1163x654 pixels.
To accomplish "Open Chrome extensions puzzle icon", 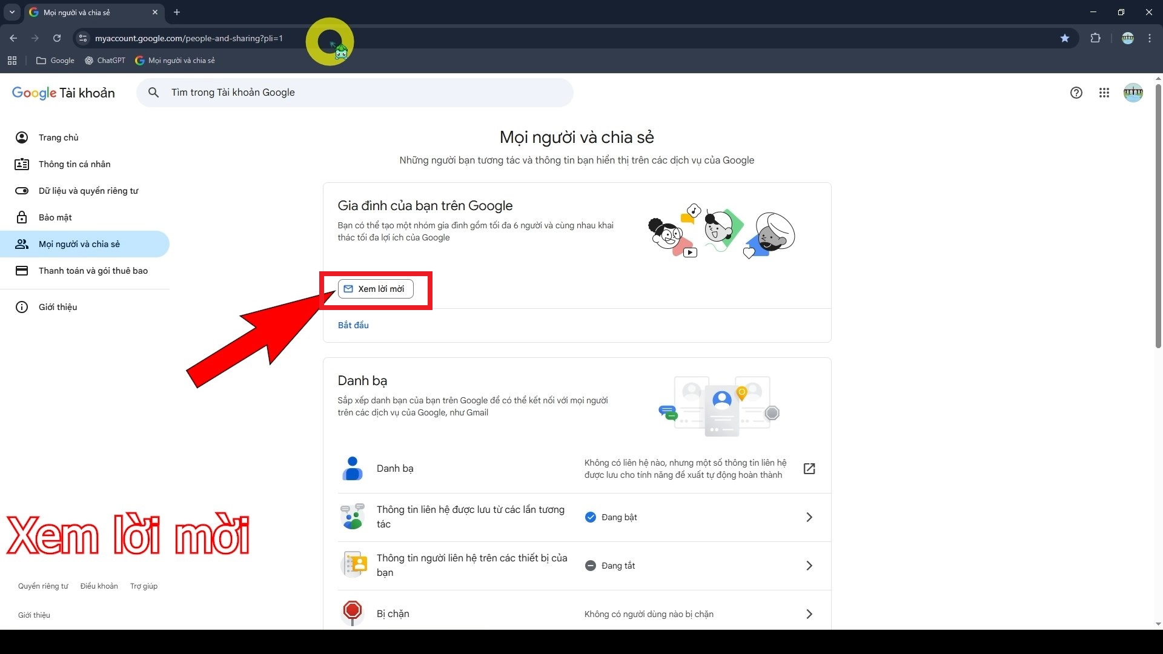I will 1095,38.
